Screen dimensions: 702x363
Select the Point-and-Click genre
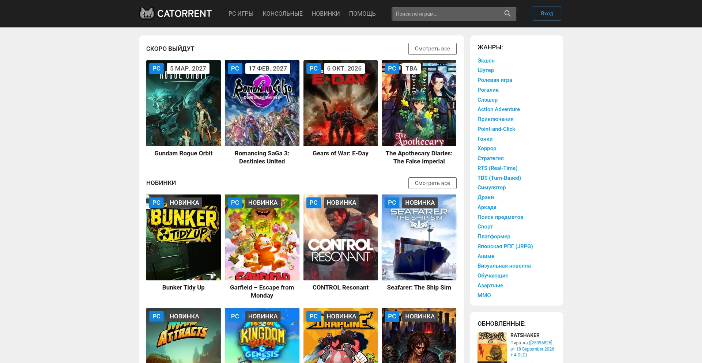point(496,129)
